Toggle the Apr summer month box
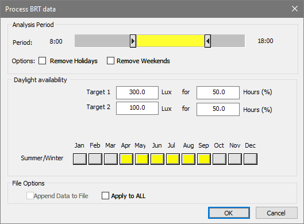304x224 pixels. tap(126, 159)
